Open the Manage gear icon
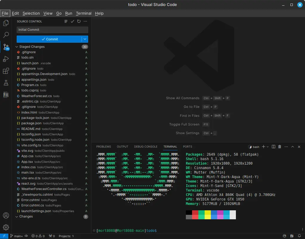Viewport: 305px width, 239px height. 6,227
